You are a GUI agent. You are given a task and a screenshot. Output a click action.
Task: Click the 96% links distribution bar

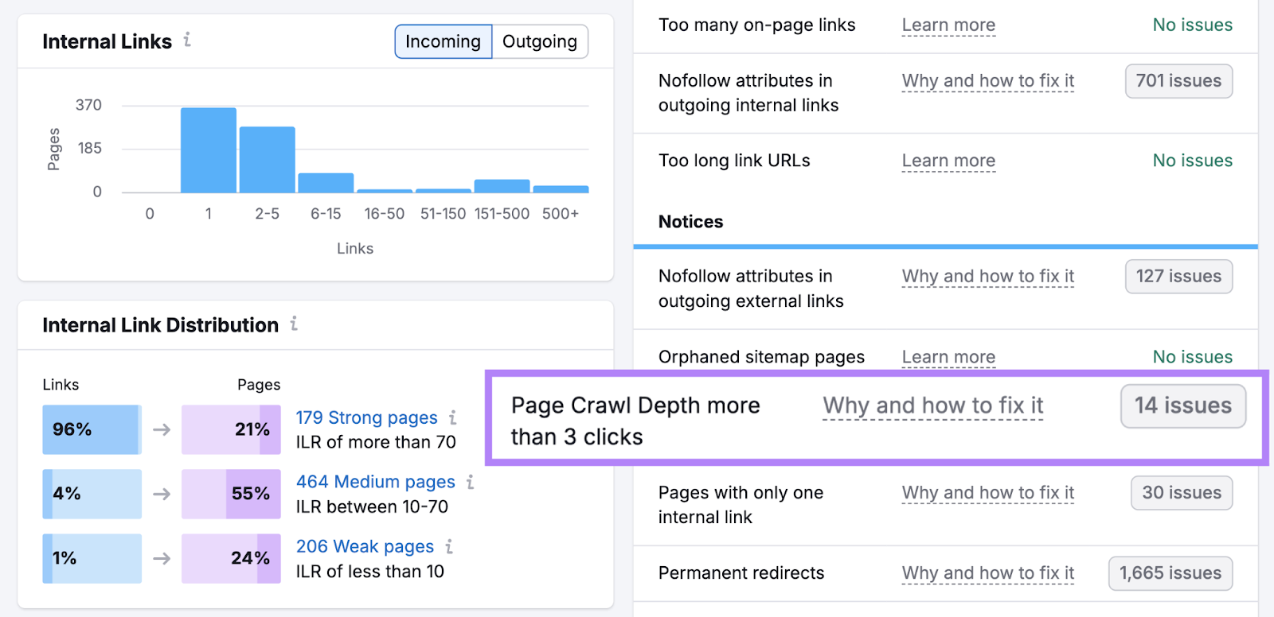pyautogui.click(x=92, y=429)
